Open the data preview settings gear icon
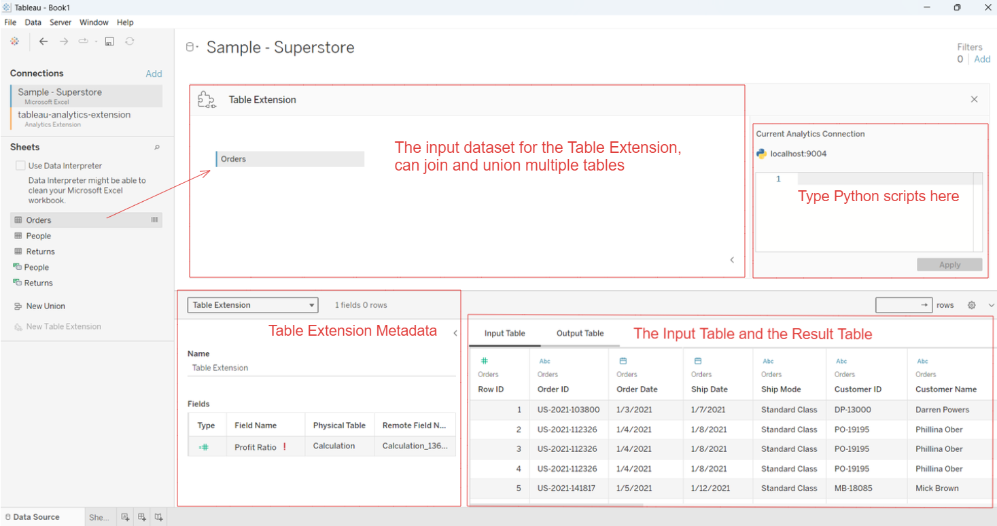The image size is (997, 526). point(972,305)
